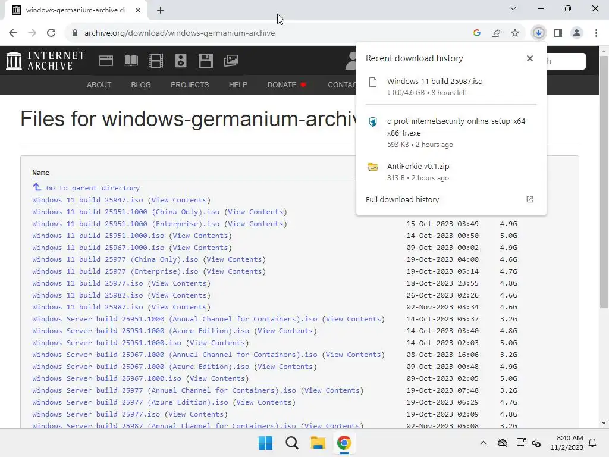The image size is (609, 457).
Task: Click the page vertical scrollbar thumb
Action: coord(604,182)
